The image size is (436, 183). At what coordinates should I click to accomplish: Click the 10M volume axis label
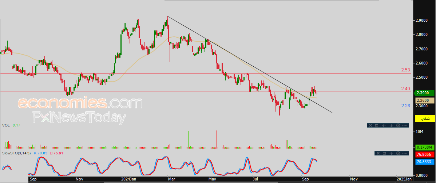point(419,132)
